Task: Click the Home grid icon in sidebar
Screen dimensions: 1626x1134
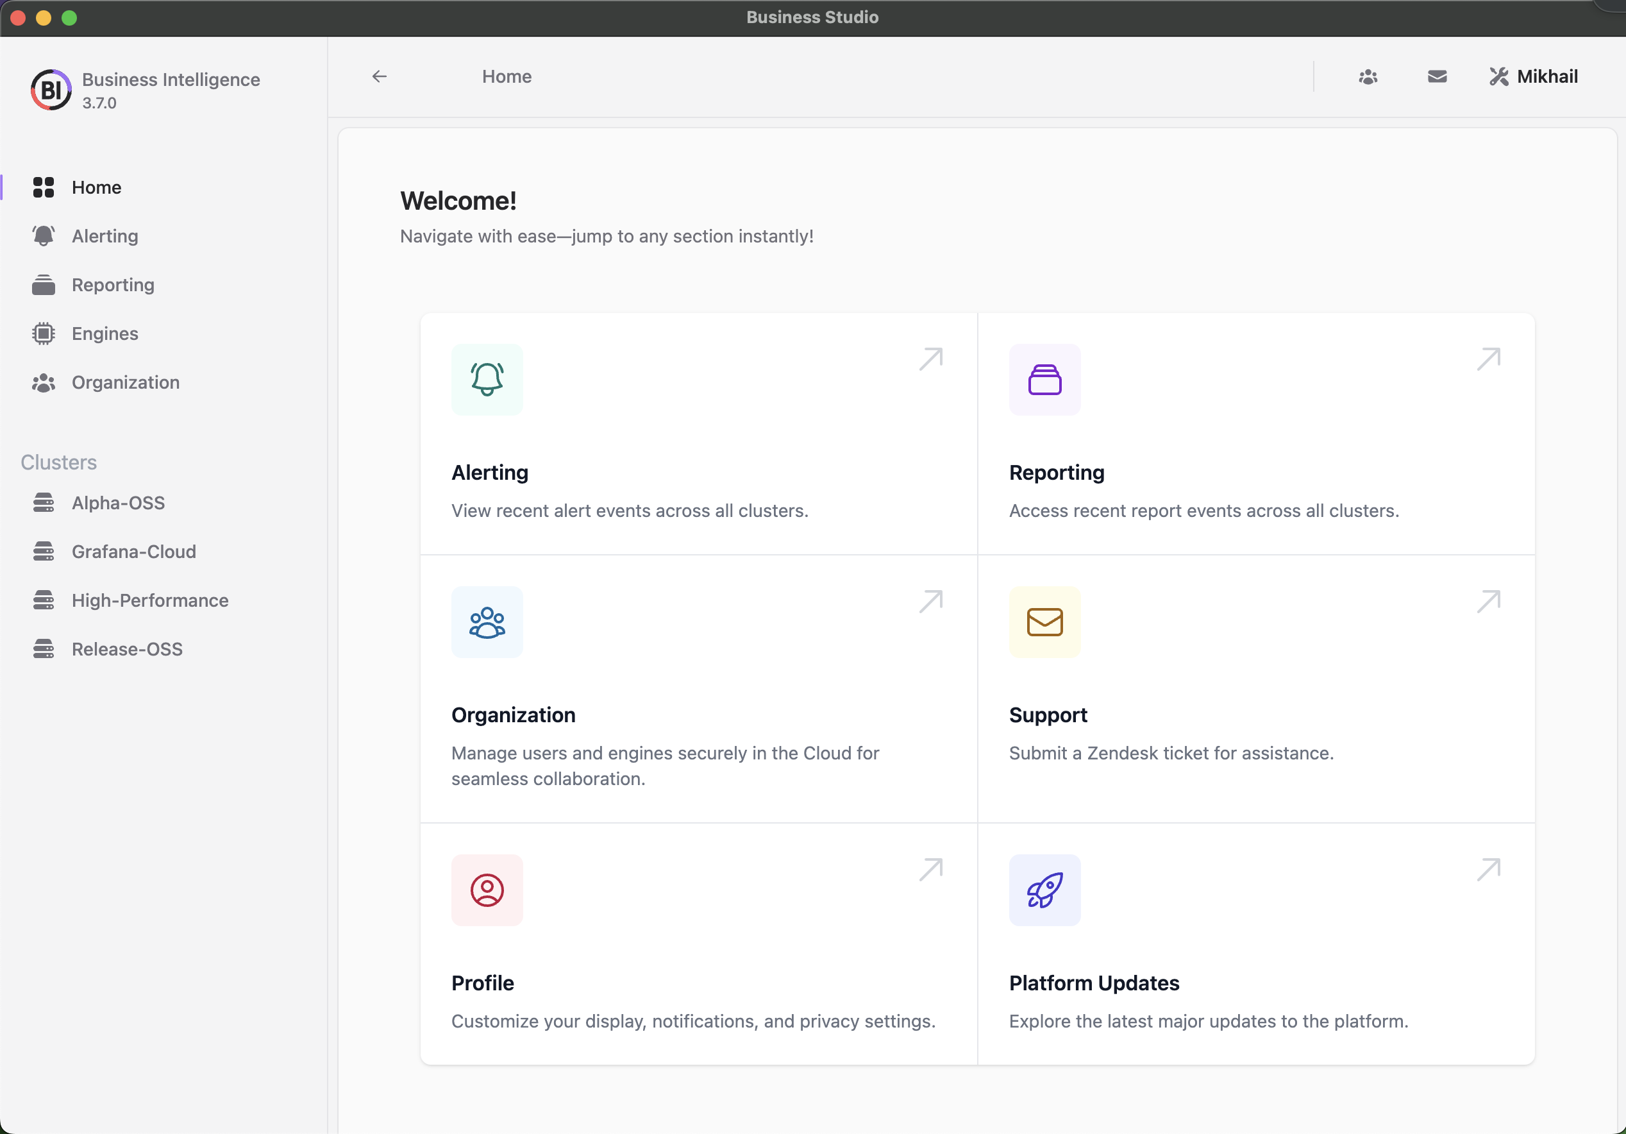Action: point(43,188)
